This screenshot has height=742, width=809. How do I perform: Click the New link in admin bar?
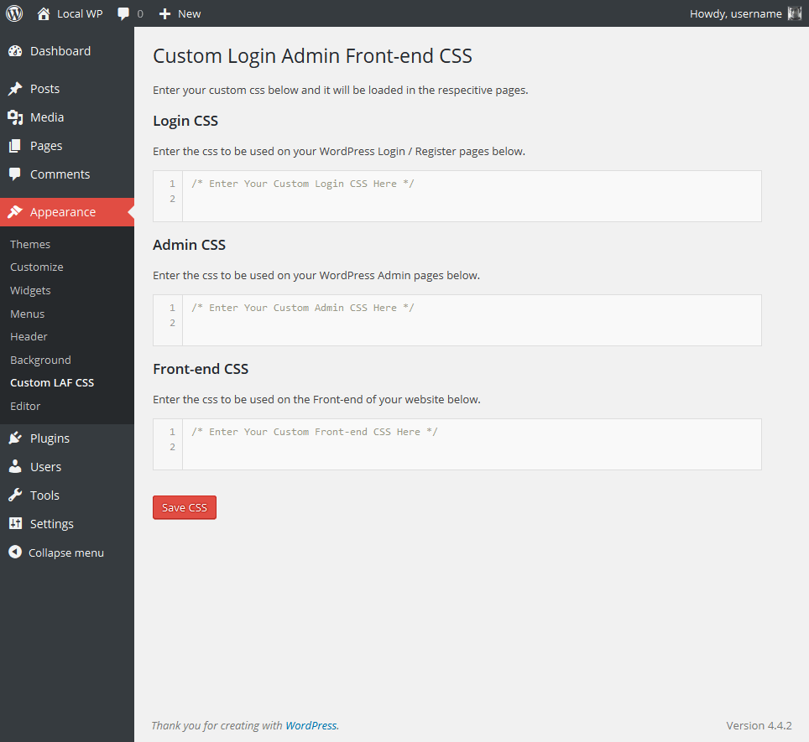pyautogui.click(x=190, y=14)
